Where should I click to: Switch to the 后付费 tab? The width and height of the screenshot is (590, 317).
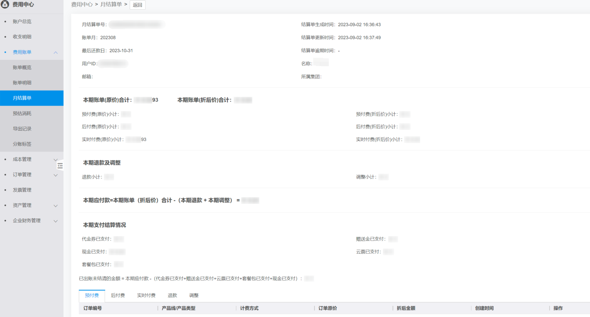pos(118,295)
